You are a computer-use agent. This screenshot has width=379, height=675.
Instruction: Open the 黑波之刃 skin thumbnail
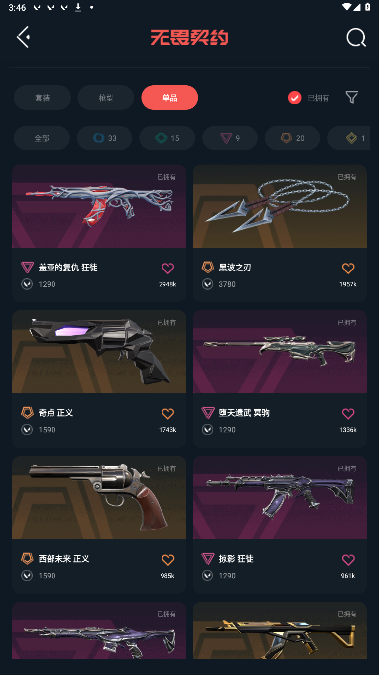point(279,206)
